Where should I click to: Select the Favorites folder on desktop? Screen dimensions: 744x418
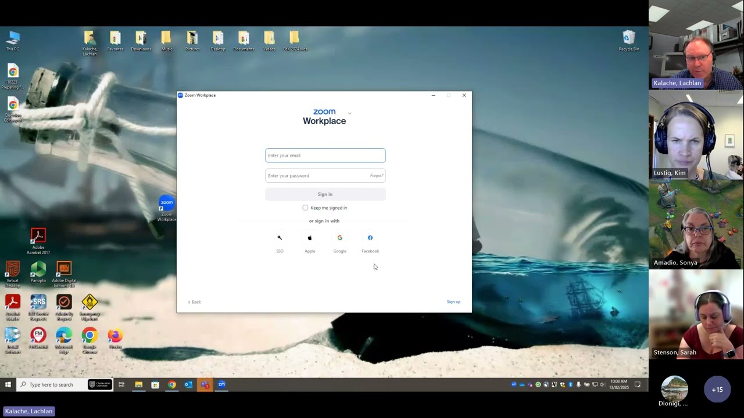[115, 41]
